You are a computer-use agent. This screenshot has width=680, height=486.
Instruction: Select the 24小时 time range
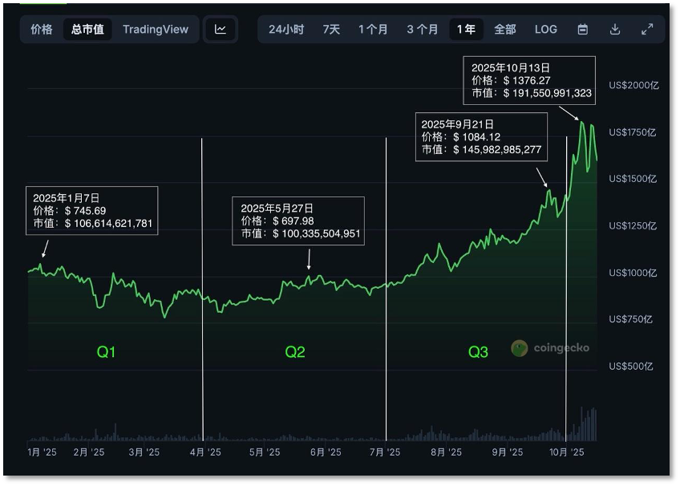[286, 30]
